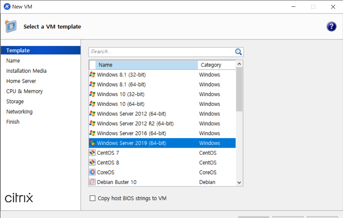This screenshot has width=343, height=218.
Task: Open the Storage step
Action: click(15, 102)
